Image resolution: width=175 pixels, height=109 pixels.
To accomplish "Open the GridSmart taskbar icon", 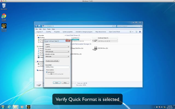I will [28, 107].
